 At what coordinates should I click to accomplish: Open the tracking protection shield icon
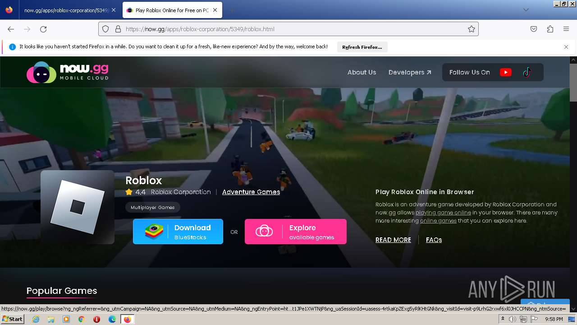[105, 29]
